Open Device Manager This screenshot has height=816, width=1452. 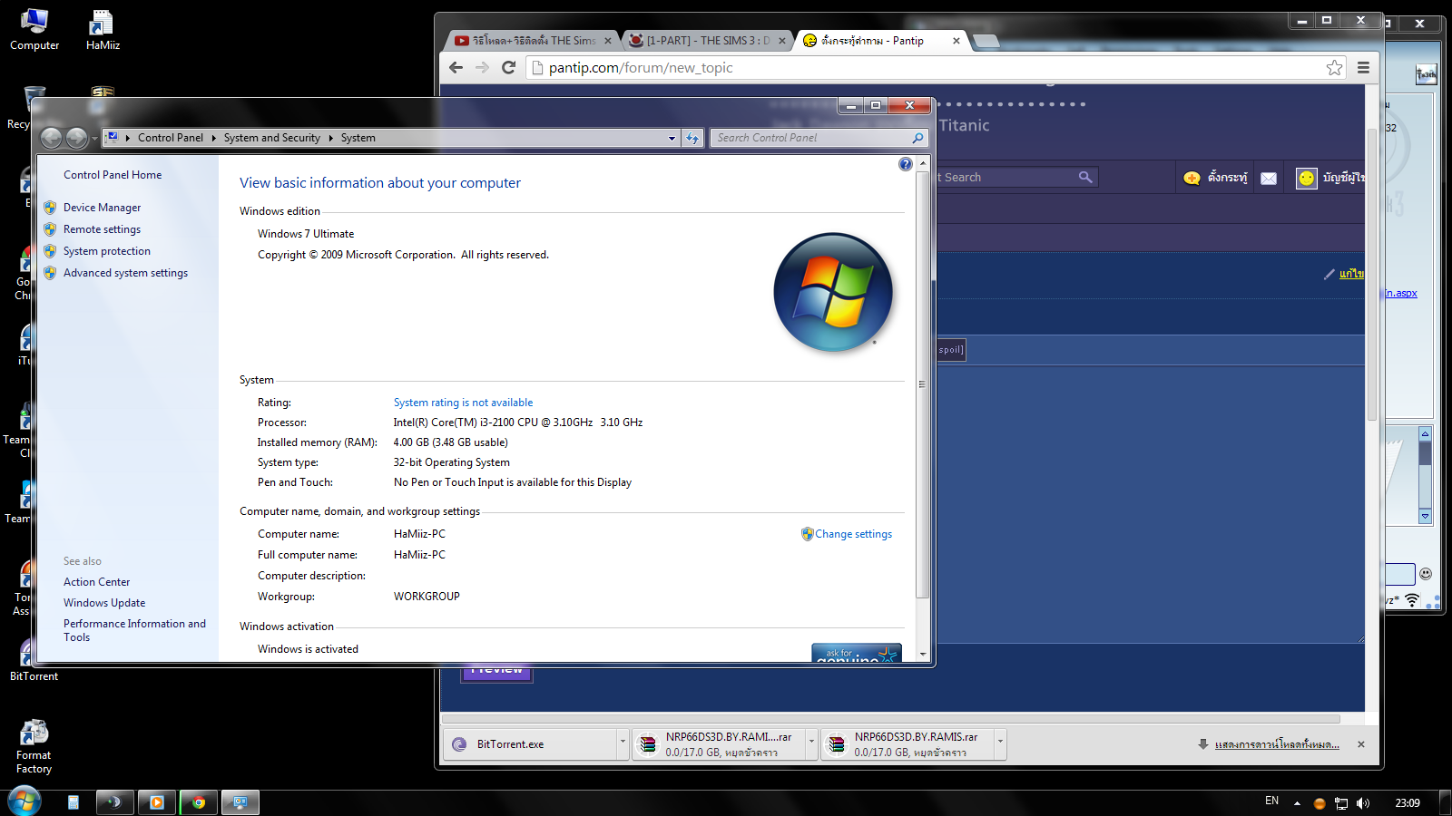pos(102,208)
